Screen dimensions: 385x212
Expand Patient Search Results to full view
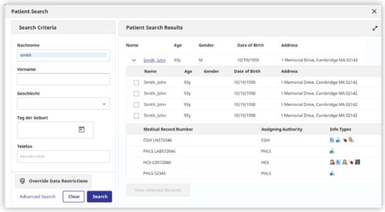pyautogui.click(x=375, y=28)
